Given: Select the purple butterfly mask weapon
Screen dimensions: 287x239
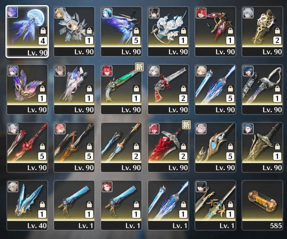Looking at the screenshot, I should pyautogui.click(x=27, y=89).
